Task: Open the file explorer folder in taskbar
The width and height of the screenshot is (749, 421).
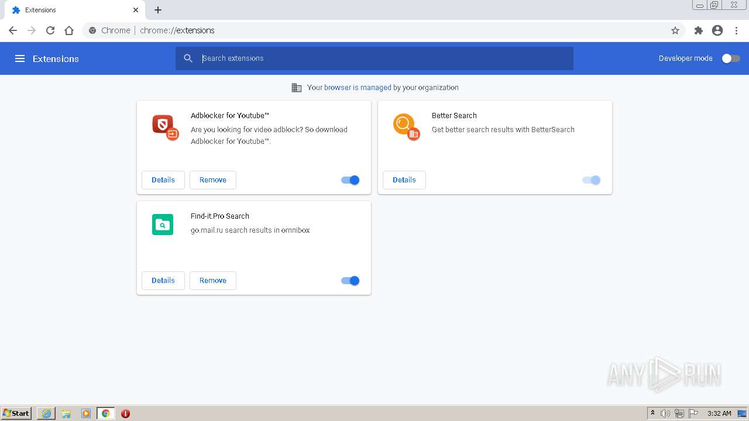Action: point(66,413)
